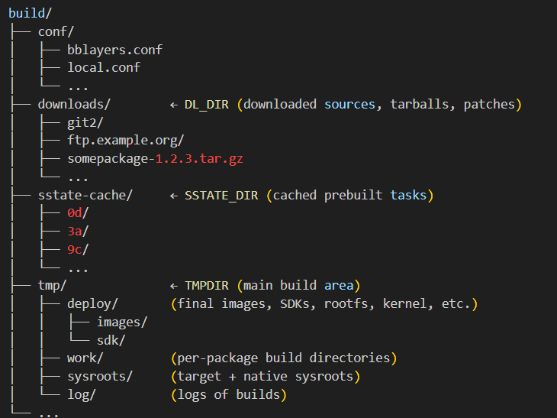Image resolution: width=557 pixels, height=418 pixels.
Task: Click the tmp/ directory entry
Action: pyautogui.click(x=52, y=286)
